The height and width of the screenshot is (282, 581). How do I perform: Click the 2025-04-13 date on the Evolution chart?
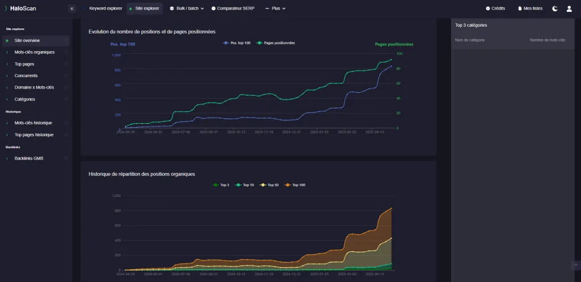(375, 132)
